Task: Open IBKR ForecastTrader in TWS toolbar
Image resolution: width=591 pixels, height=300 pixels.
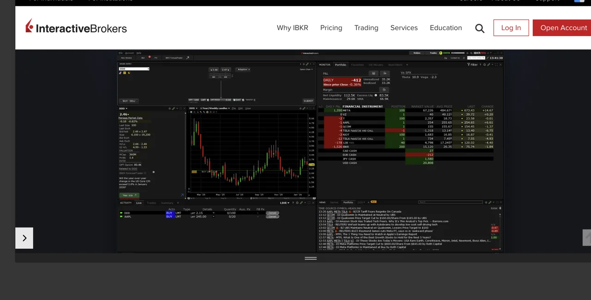Action: 174,58
